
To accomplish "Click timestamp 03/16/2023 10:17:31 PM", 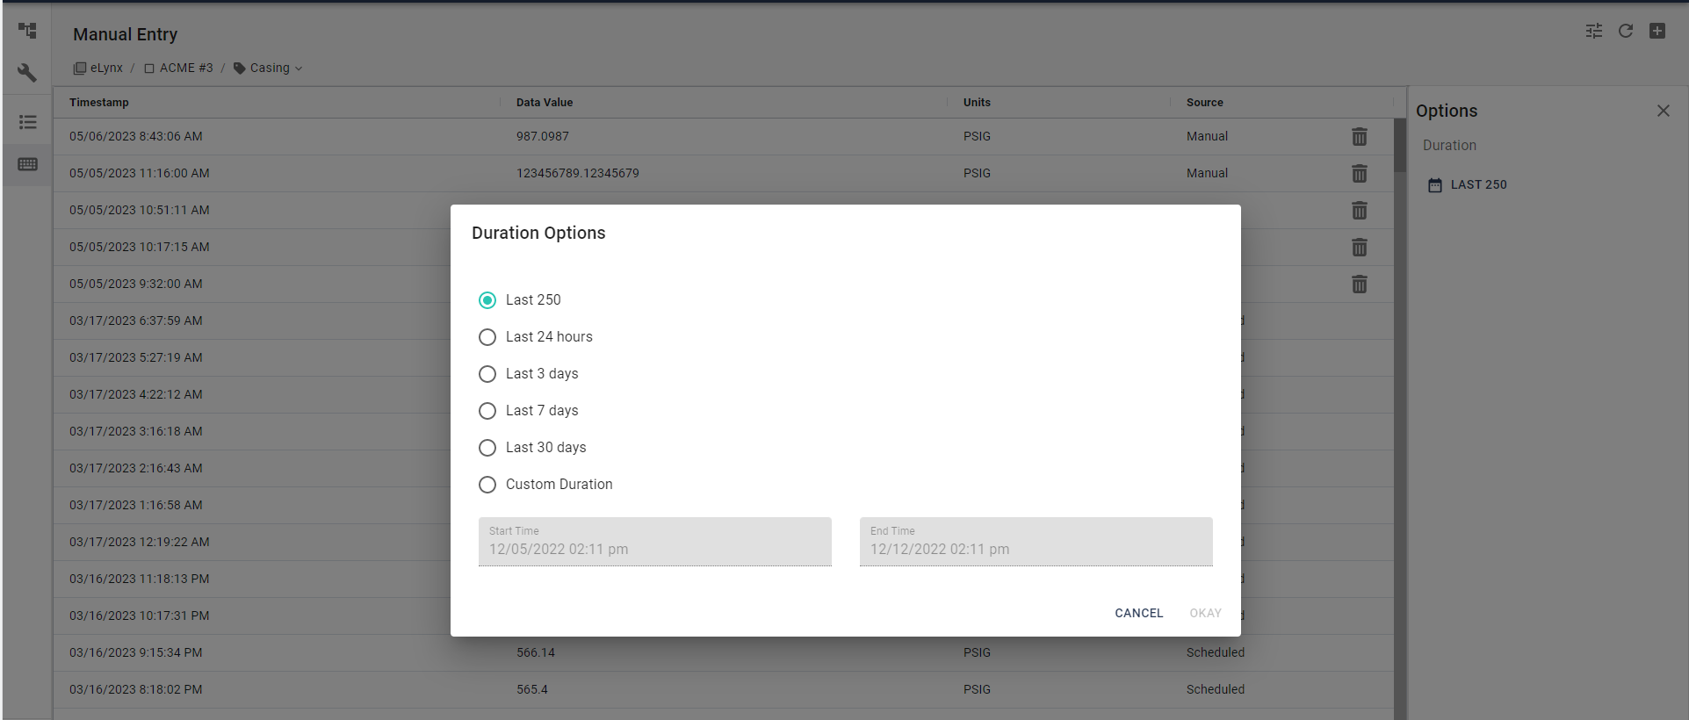I will 140,616.
